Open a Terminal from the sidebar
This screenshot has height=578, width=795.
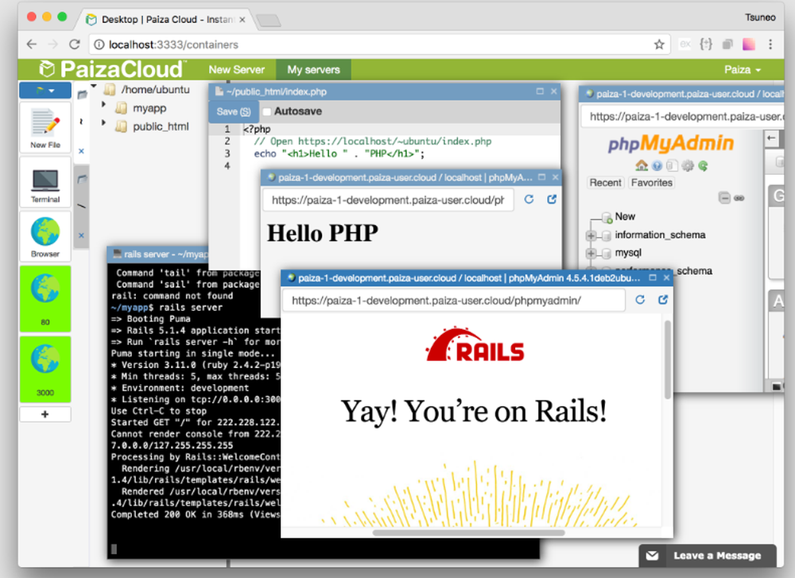coord(45,182)
